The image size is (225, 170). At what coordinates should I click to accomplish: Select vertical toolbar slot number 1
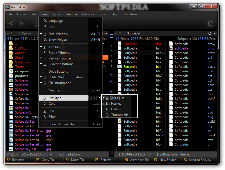111,46
